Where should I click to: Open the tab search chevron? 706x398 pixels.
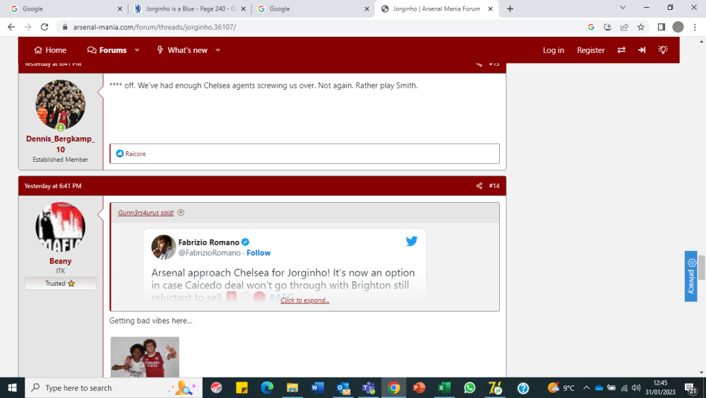tap(623, 8)
